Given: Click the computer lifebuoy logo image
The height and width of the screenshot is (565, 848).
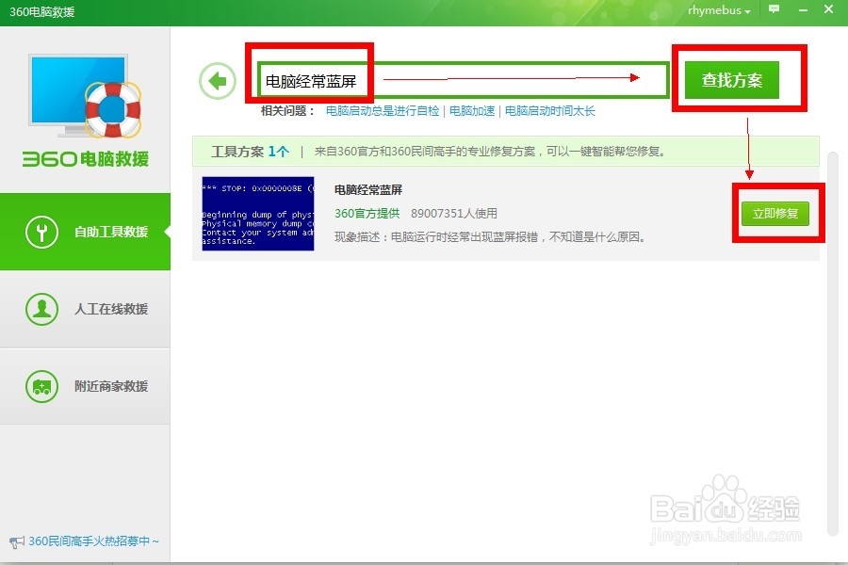Looking at the screenshot, I should (x=83, y=99).
